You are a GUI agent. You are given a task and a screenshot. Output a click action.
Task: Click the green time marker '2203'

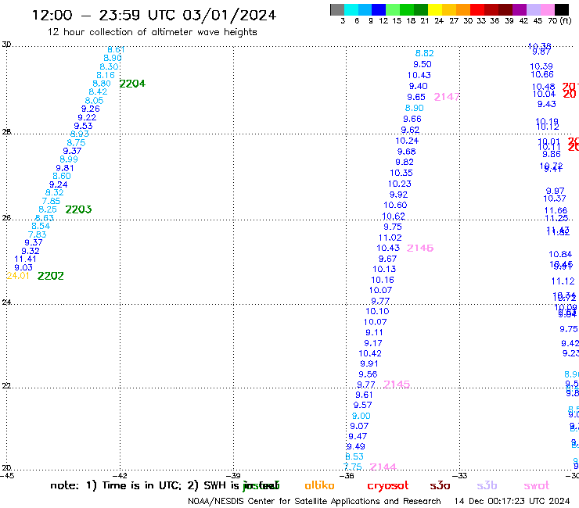78,209
